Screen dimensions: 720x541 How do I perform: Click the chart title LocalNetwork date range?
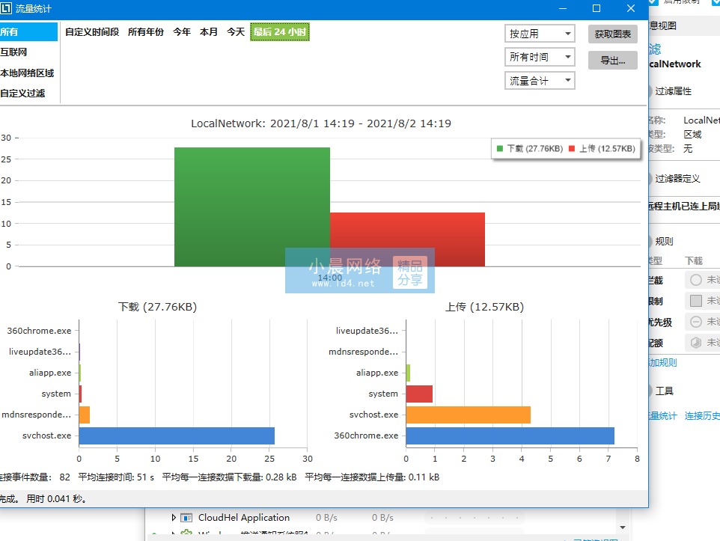click(x=321, y=123)
